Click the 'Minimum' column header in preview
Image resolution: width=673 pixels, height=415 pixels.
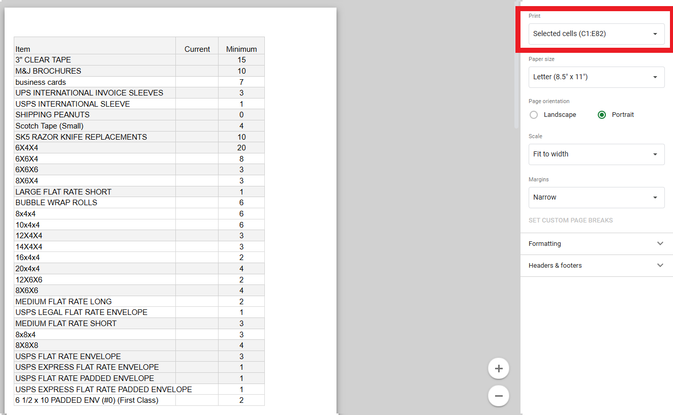pyautogui.click(x=241, y=49)
